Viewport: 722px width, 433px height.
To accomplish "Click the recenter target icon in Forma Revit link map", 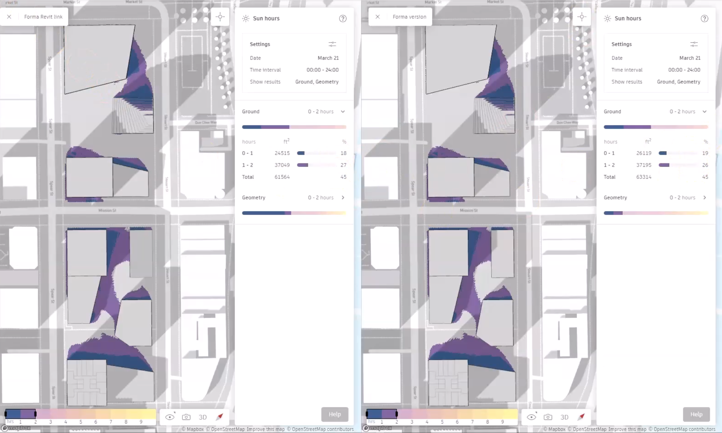I will (220, 17).
